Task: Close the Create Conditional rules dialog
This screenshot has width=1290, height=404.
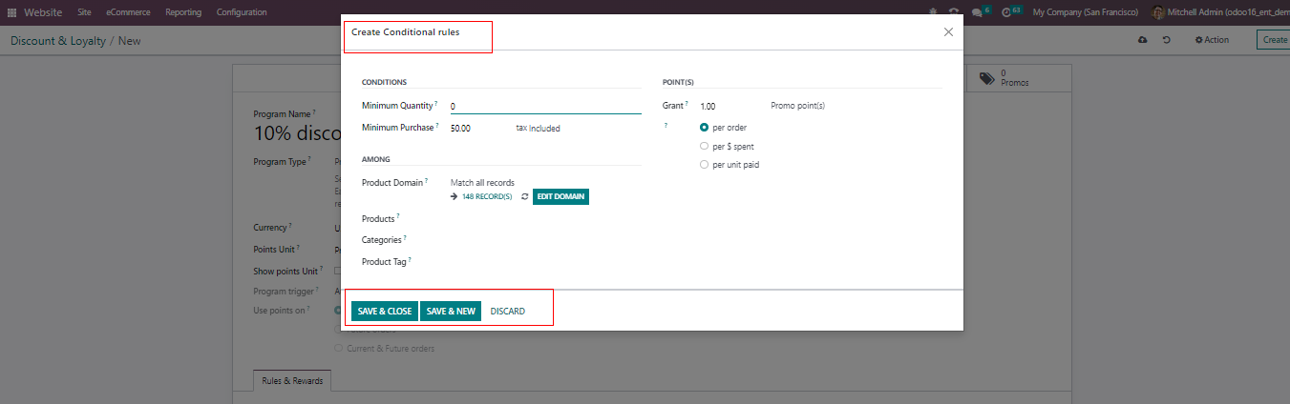Action: [x=948, y=32]
